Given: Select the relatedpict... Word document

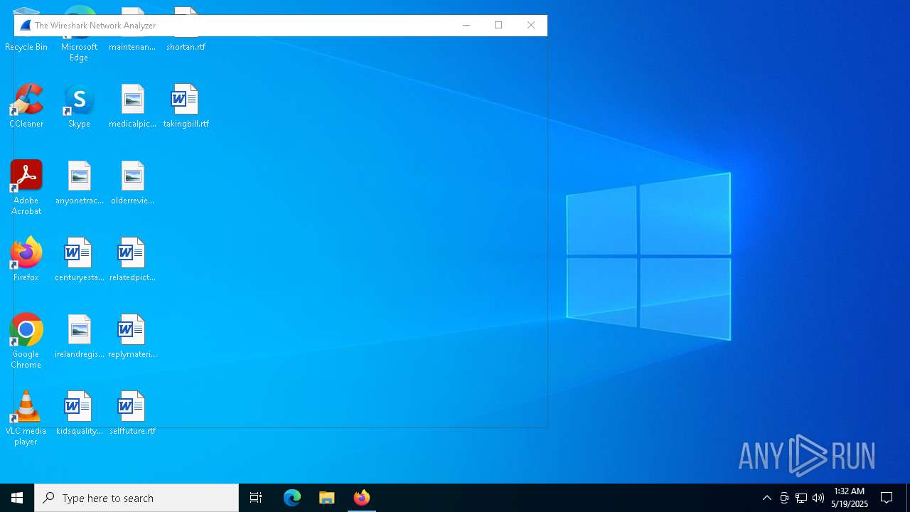Looking at the screenshot, I should click(x=132, y=260).
